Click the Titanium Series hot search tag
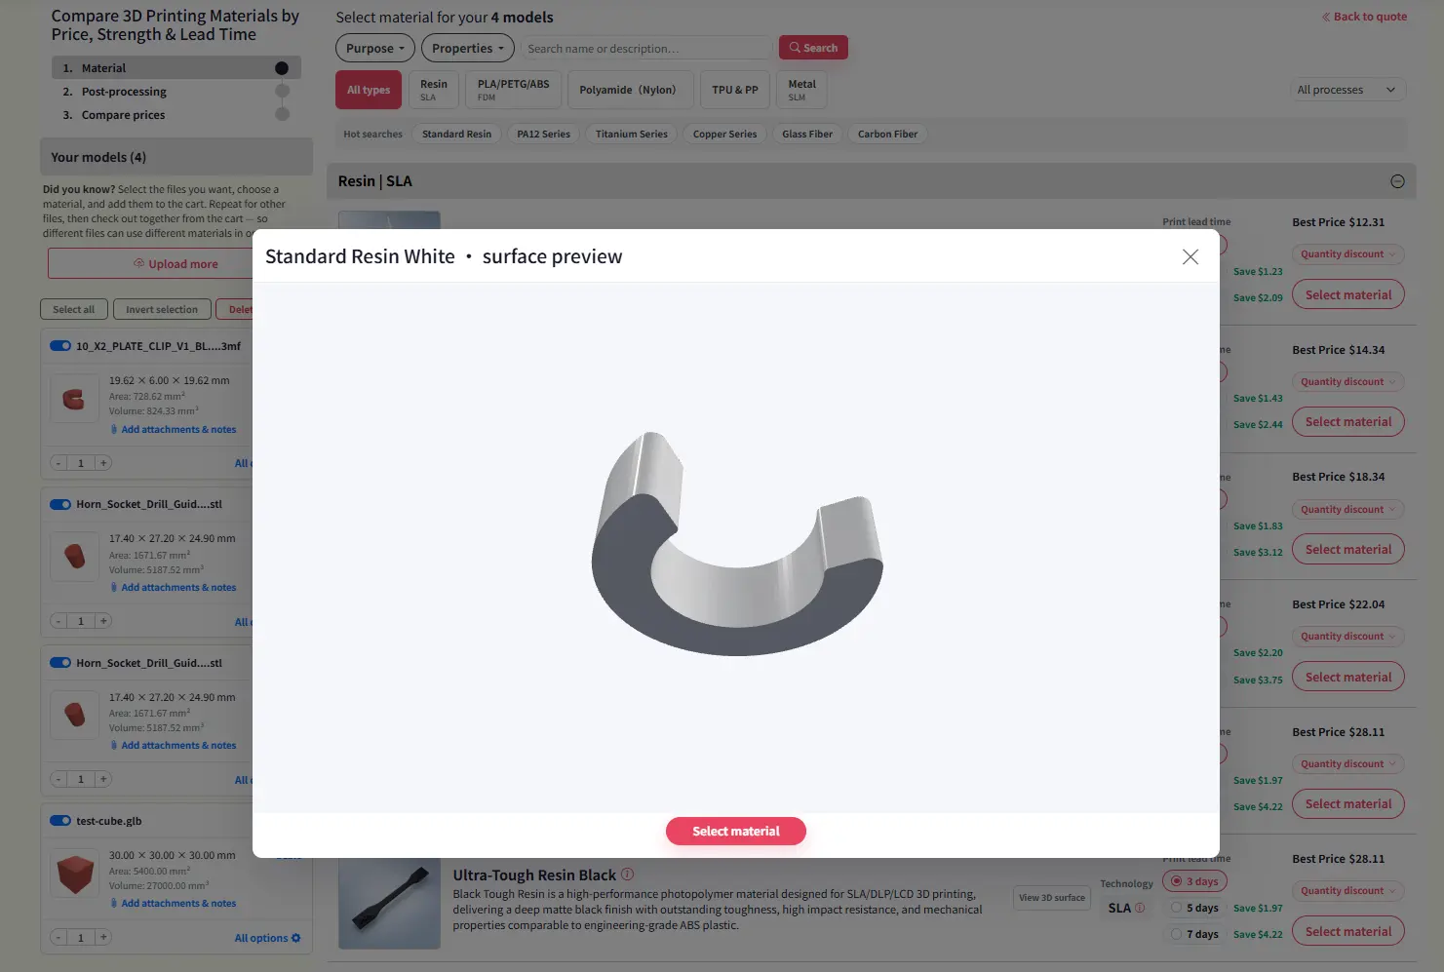Viewport: 1444px width, 972px height. tap(632, 135)
